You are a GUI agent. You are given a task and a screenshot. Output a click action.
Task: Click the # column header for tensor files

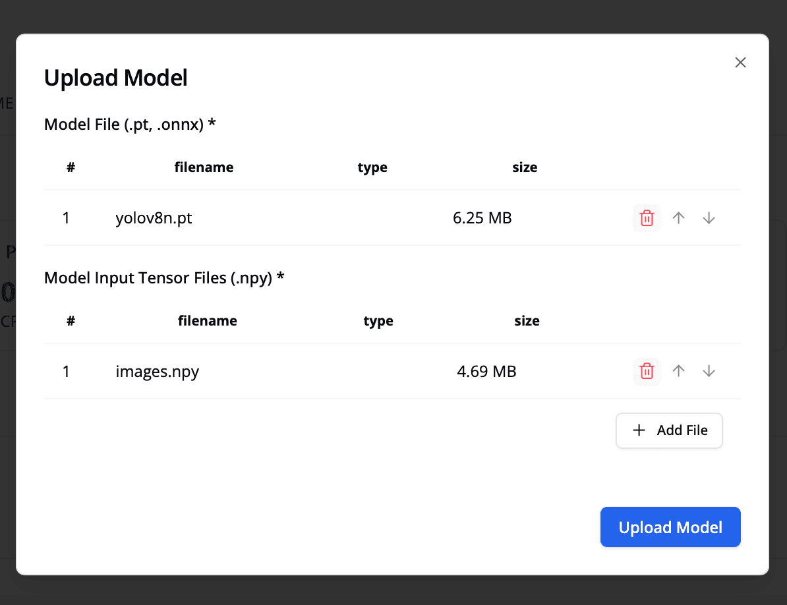click(x=71, y=321)
